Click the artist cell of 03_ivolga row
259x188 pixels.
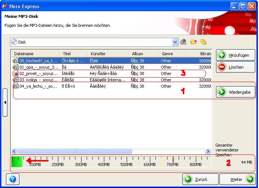tap(107, 80)
